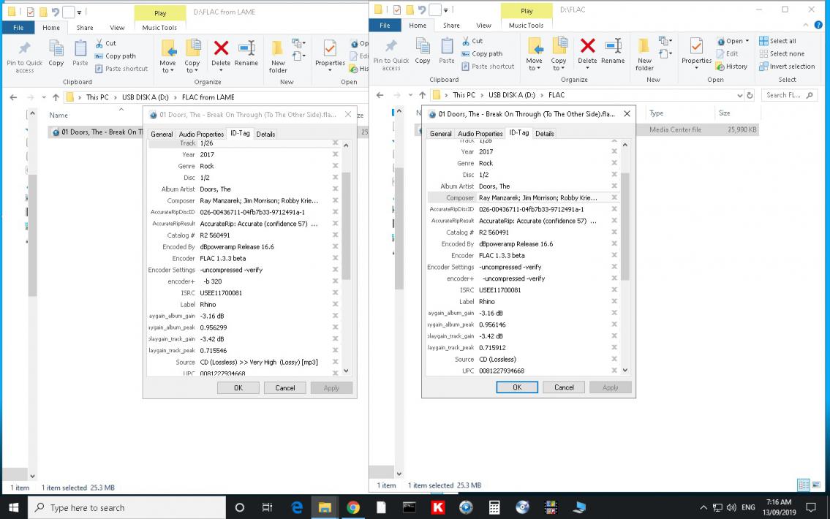Click Rename icon in the D:\FLAC window ribbon
The height and width of the screenshot is (519, 830).
point(613,51)
